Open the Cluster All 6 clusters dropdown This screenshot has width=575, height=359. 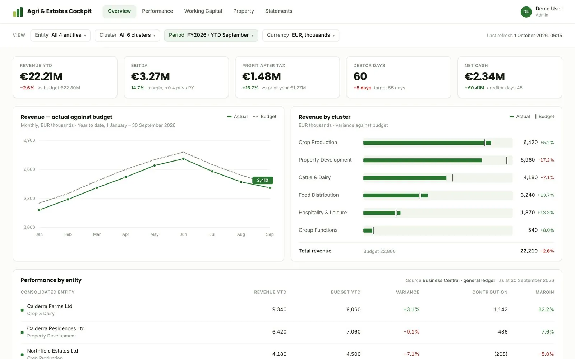pos(127,35)
